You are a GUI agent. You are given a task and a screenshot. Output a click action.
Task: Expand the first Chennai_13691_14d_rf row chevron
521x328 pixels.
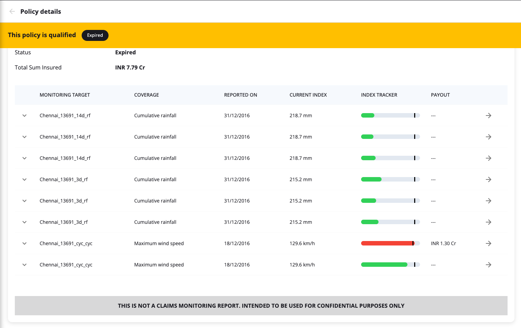point(24,116)
